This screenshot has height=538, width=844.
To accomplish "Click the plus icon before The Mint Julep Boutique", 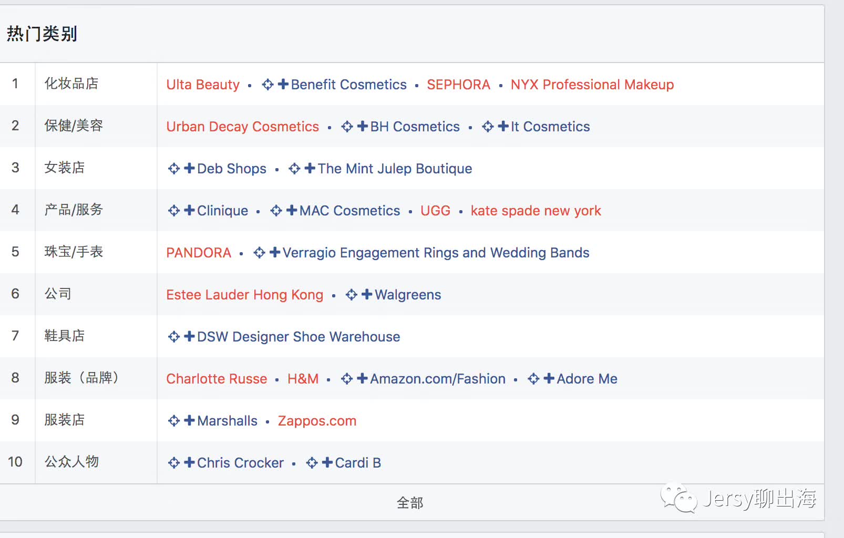I will point(310,168).
